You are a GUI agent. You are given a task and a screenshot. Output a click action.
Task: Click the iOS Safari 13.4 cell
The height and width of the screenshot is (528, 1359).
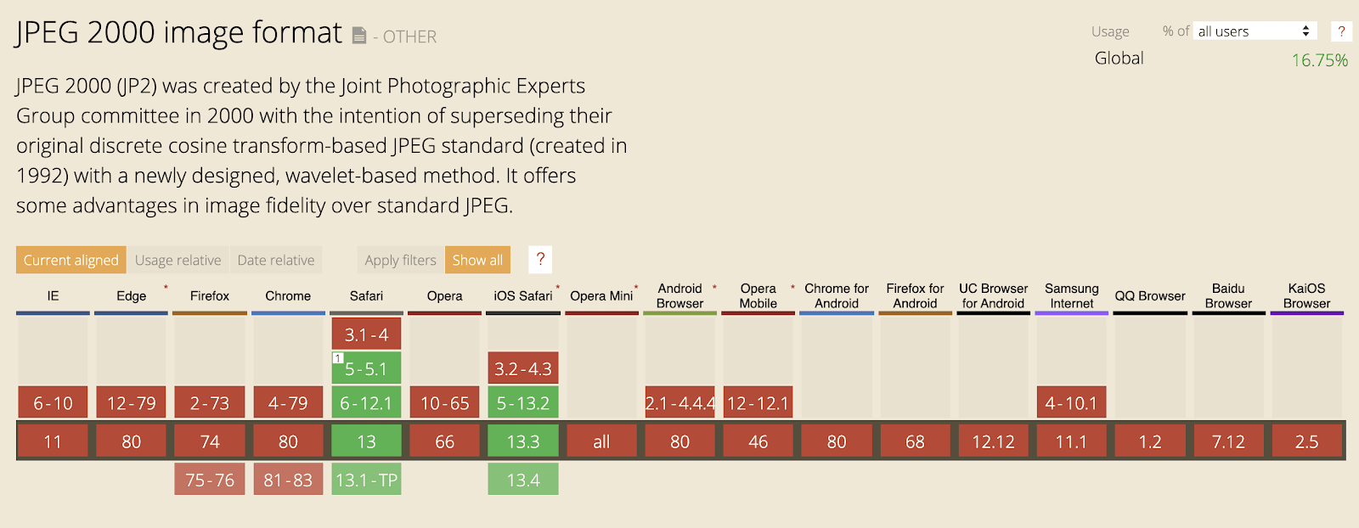523,480
